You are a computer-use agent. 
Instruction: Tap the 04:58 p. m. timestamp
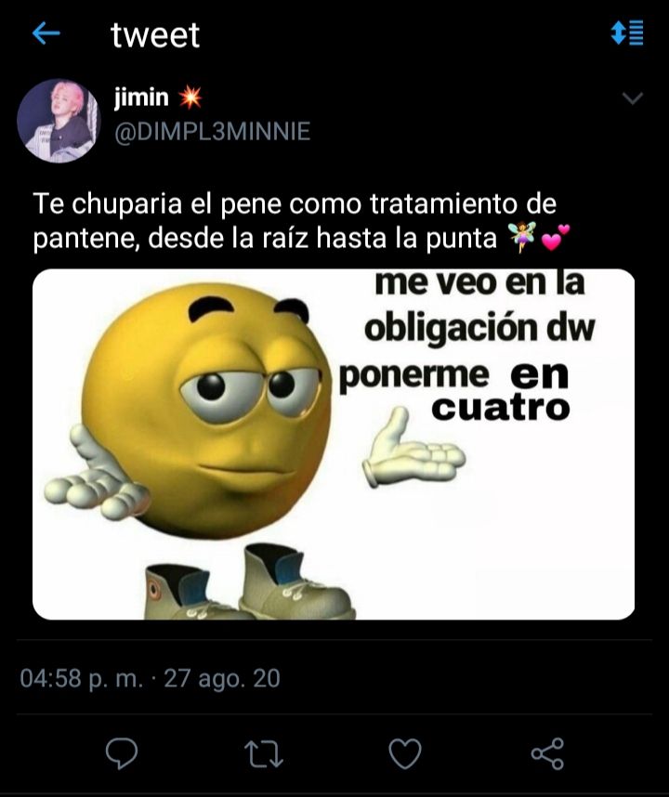[x=82, y=678]
